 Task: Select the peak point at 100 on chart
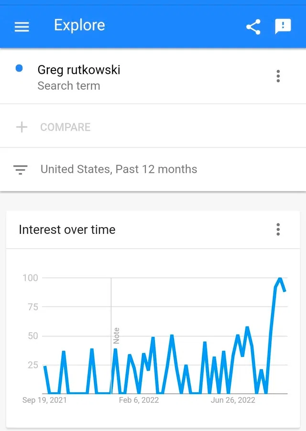280,278
